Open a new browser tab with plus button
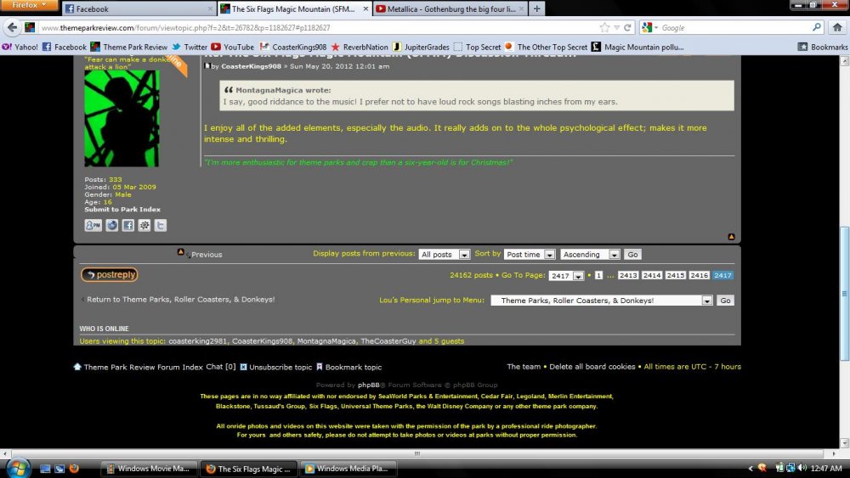The height and width of the screenshot is (478, 850). tap(537, 8)
